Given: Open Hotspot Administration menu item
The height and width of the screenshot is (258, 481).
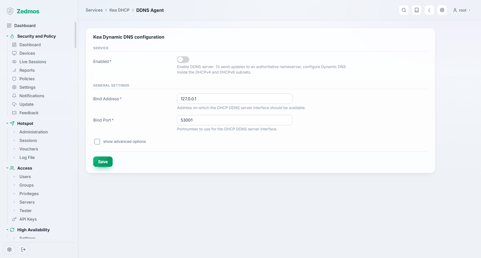Looking at the screenshot, I should [x=34, y=132].
